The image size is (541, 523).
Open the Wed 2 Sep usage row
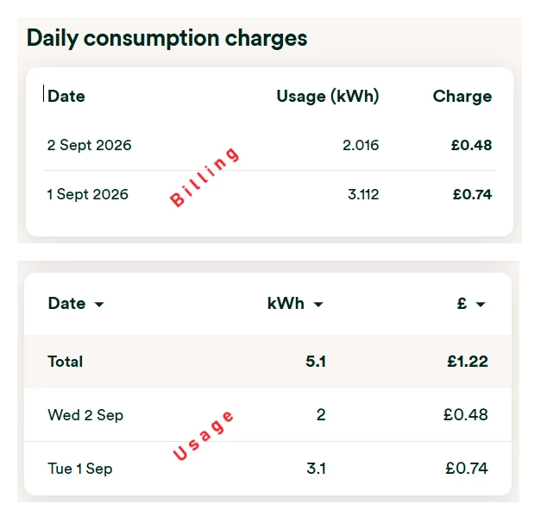[267, 414]
